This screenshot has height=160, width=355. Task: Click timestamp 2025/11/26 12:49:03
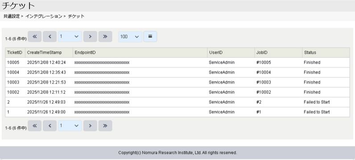click(x=46, y=102)
